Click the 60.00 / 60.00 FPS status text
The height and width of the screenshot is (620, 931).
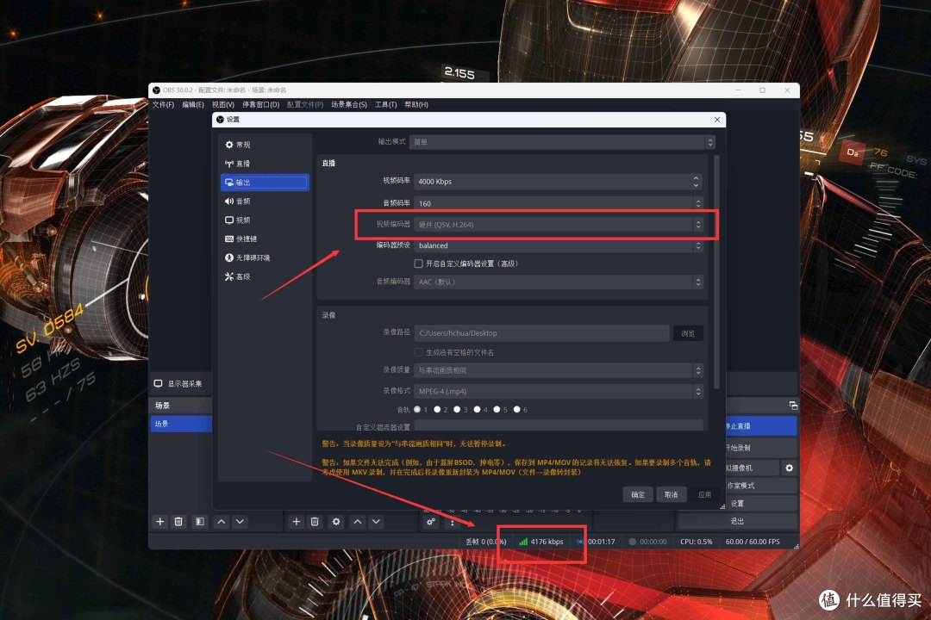(753, 542)
